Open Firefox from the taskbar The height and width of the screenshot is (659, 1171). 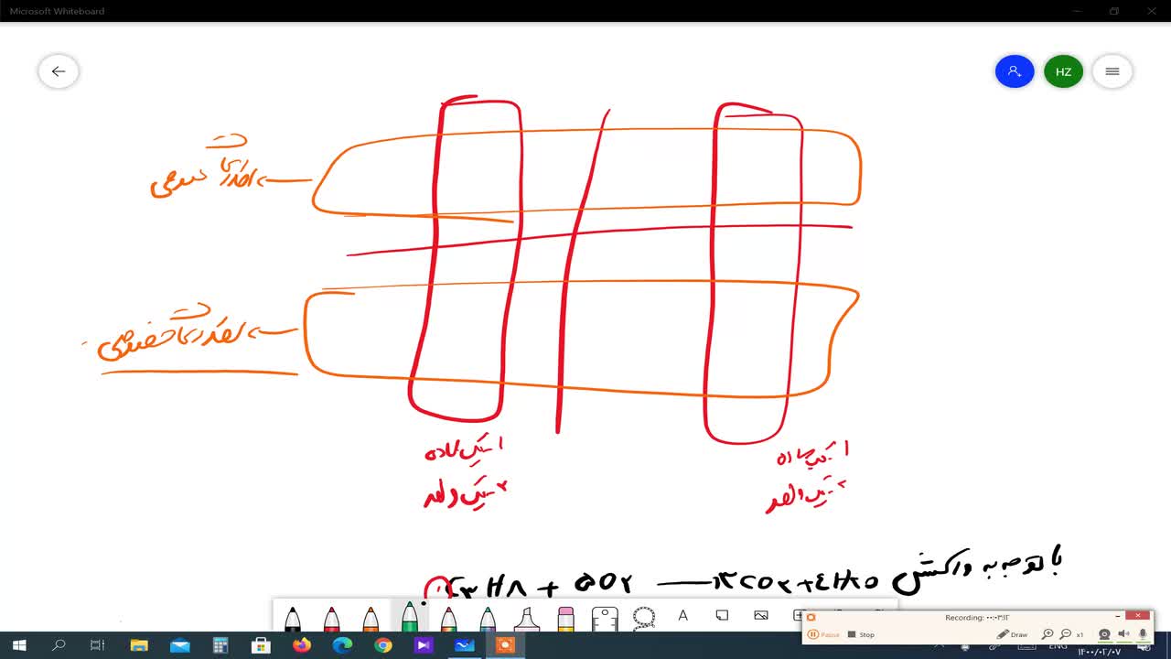click(x=302, y=645)
